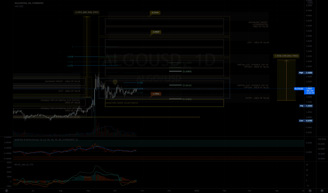Screen dimensions: 328x193
Task: Click the 4.7416 price callout label
Action: pyautogui.click(x=155, y=13)
